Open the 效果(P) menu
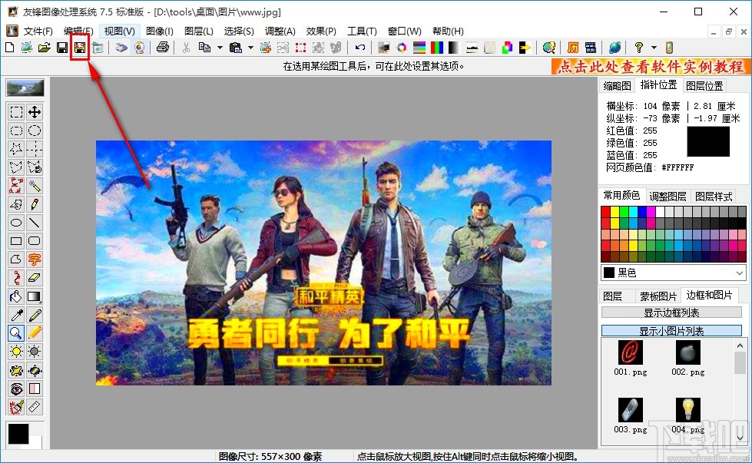 [x=321, y=31]
